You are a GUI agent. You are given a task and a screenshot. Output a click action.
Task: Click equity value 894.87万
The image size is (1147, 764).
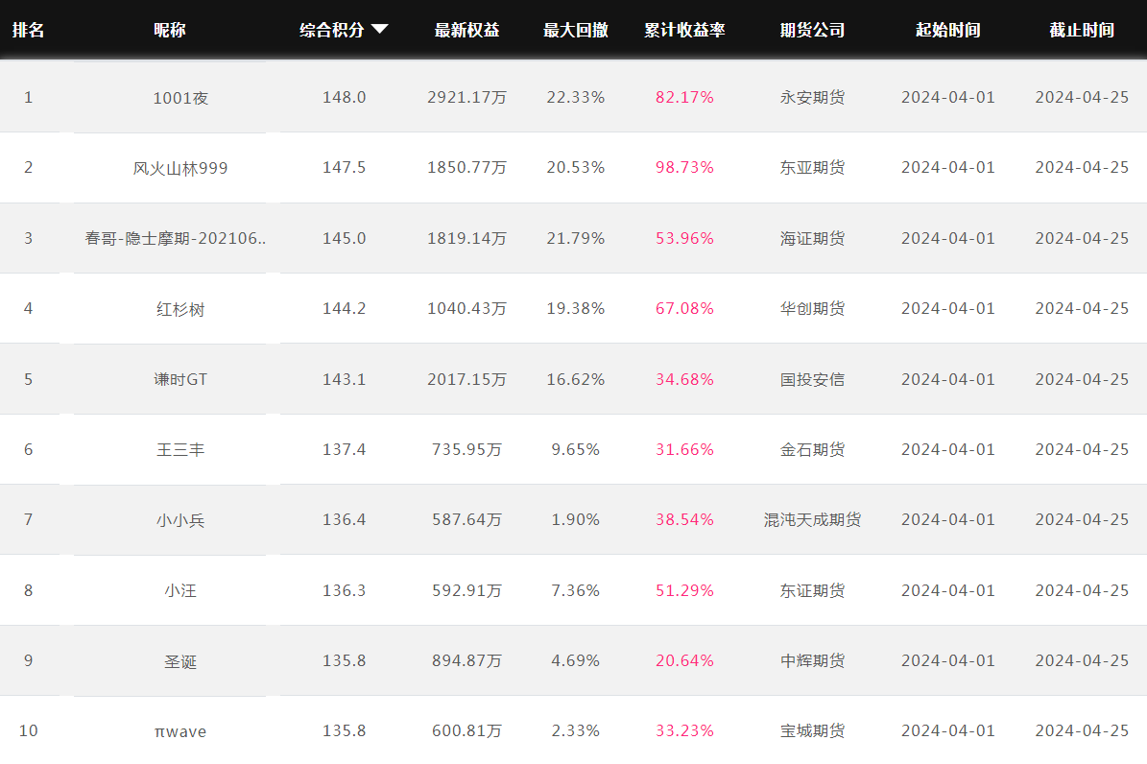point(466,660)
